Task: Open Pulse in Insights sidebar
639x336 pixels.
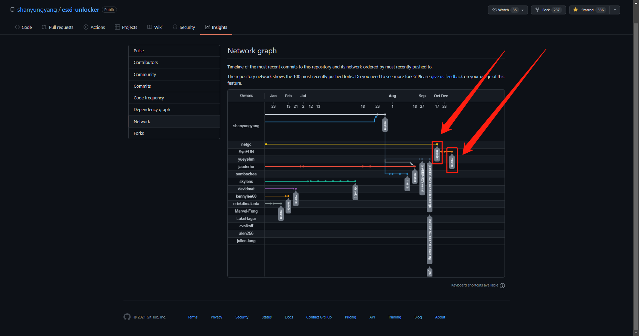Action: [x=174, y=51]
